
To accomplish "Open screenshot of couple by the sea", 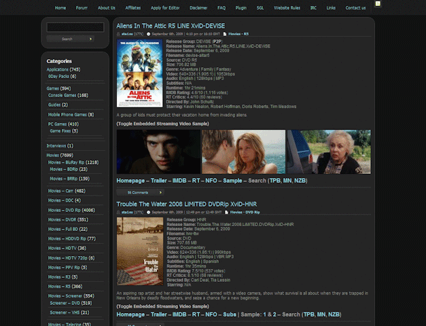I will click(x=244, y=151).
